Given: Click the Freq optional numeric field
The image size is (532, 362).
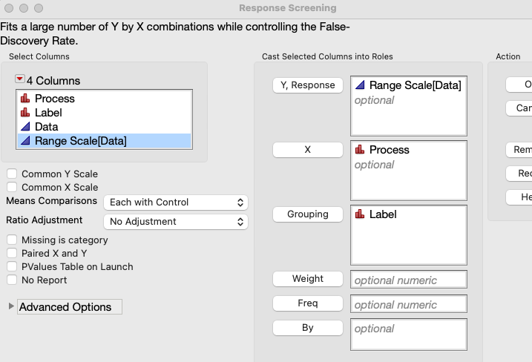Looking at the screenshot, I should click(408, 304).
